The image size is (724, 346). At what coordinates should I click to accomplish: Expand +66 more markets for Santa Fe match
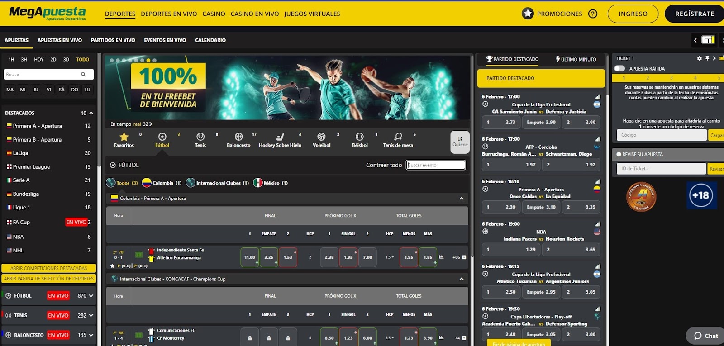(459, 257)
